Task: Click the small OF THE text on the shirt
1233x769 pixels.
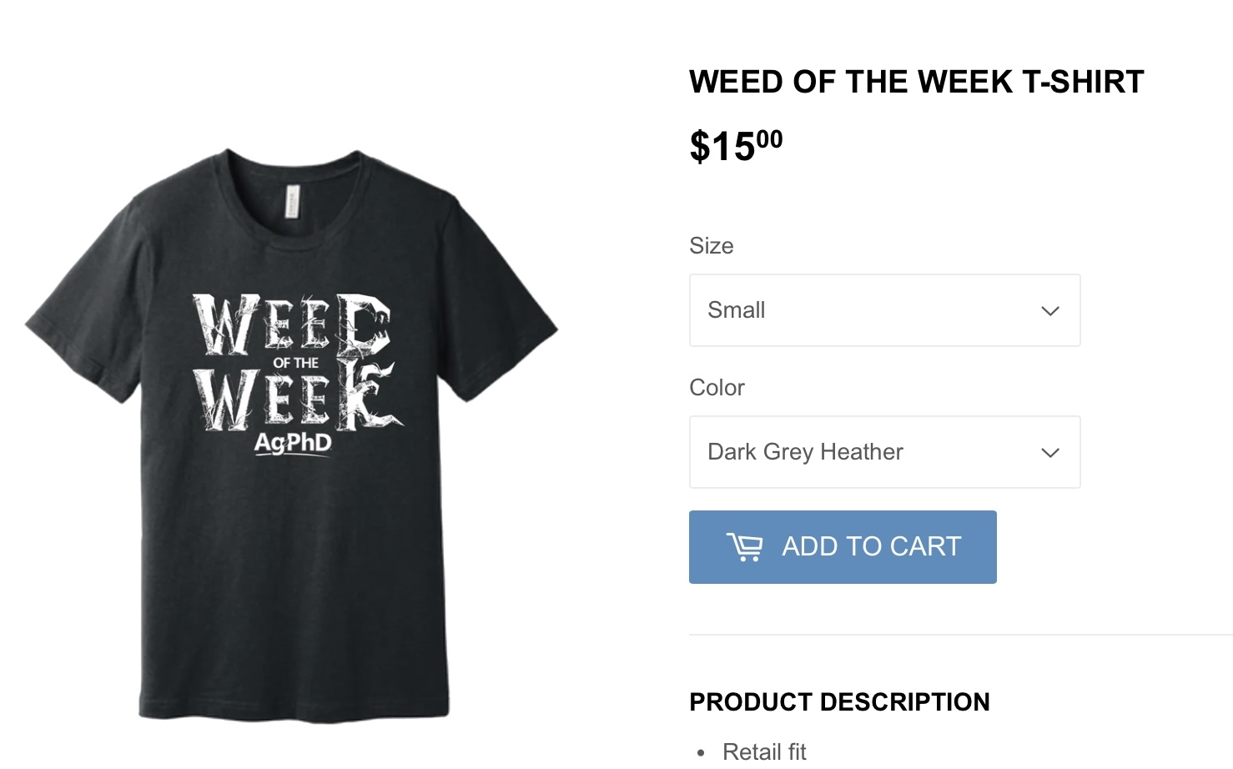Action: 296,363
